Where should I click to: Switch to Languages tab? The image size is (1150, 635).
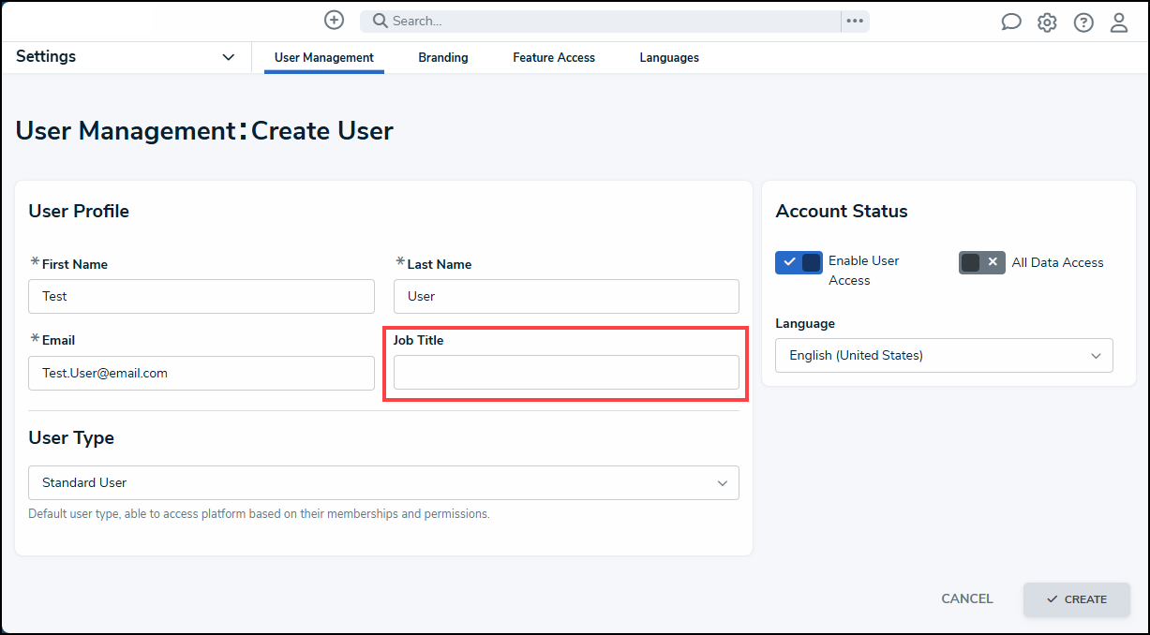coord(669,58)
